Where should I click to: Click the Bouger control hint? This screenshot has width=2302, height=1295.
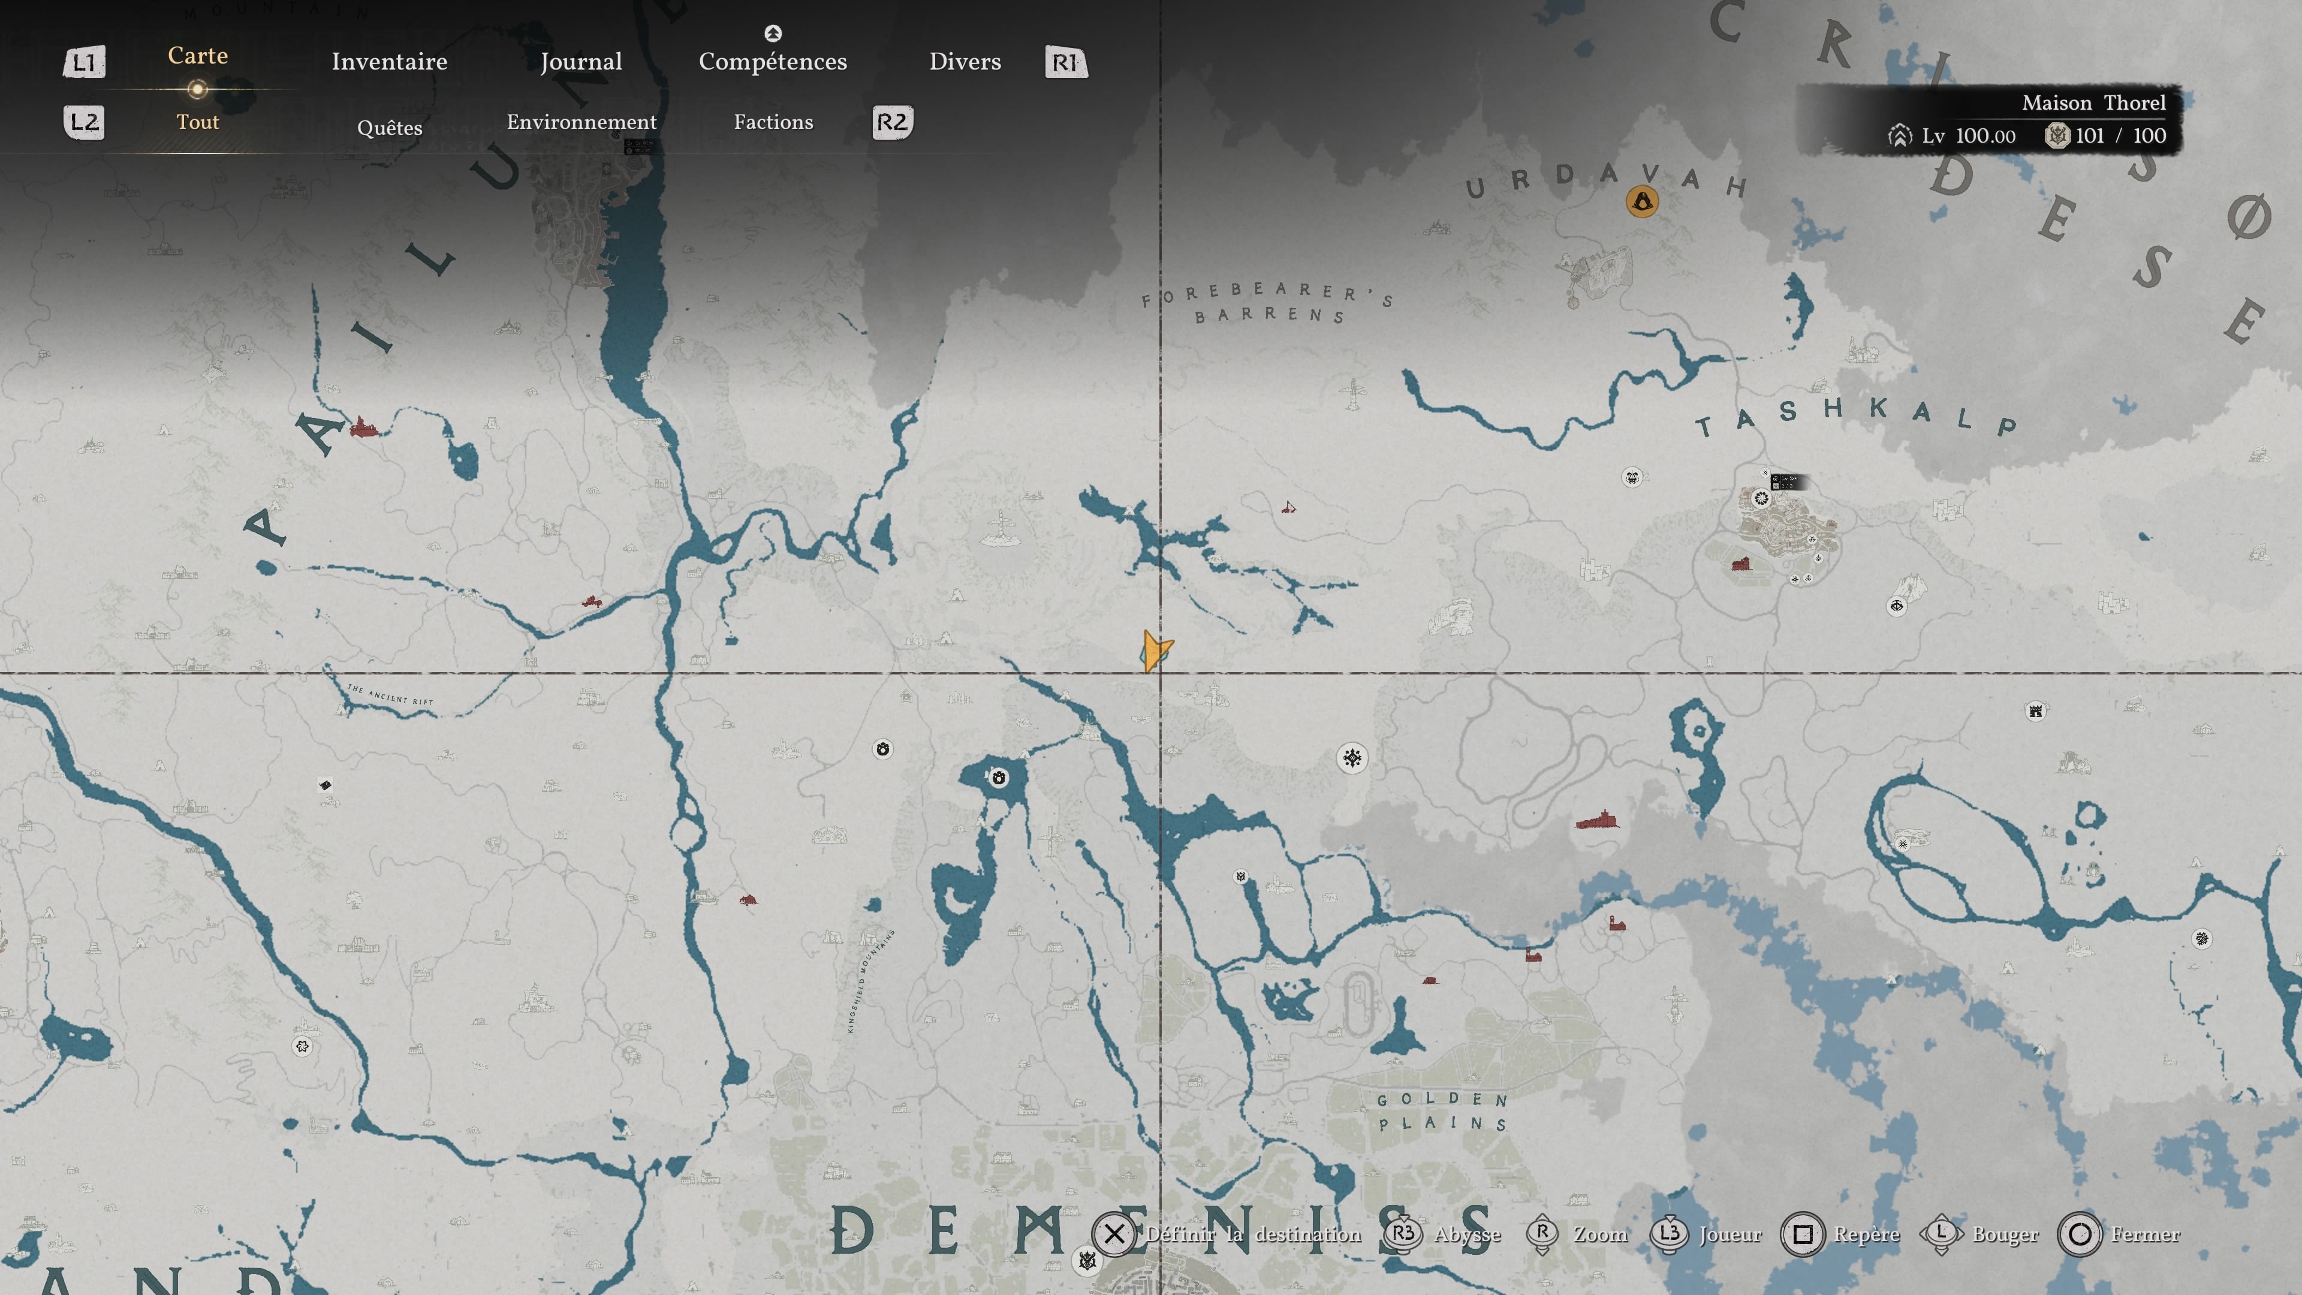[1980, 1234]
